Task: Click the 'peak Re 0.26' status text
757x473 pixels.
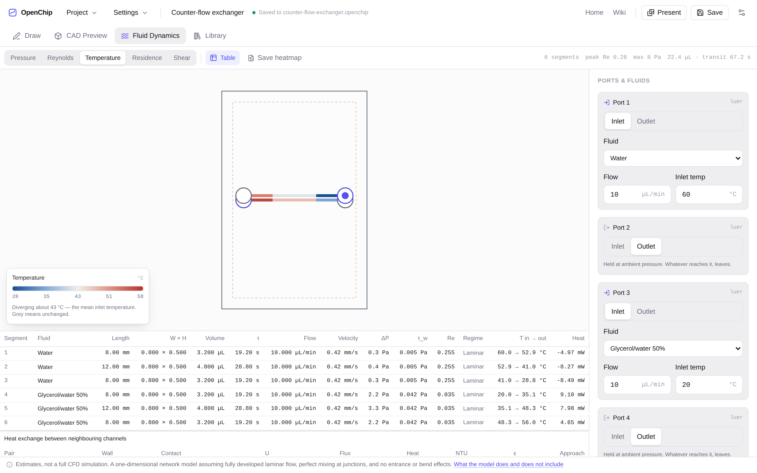Action: click(606, 57)
